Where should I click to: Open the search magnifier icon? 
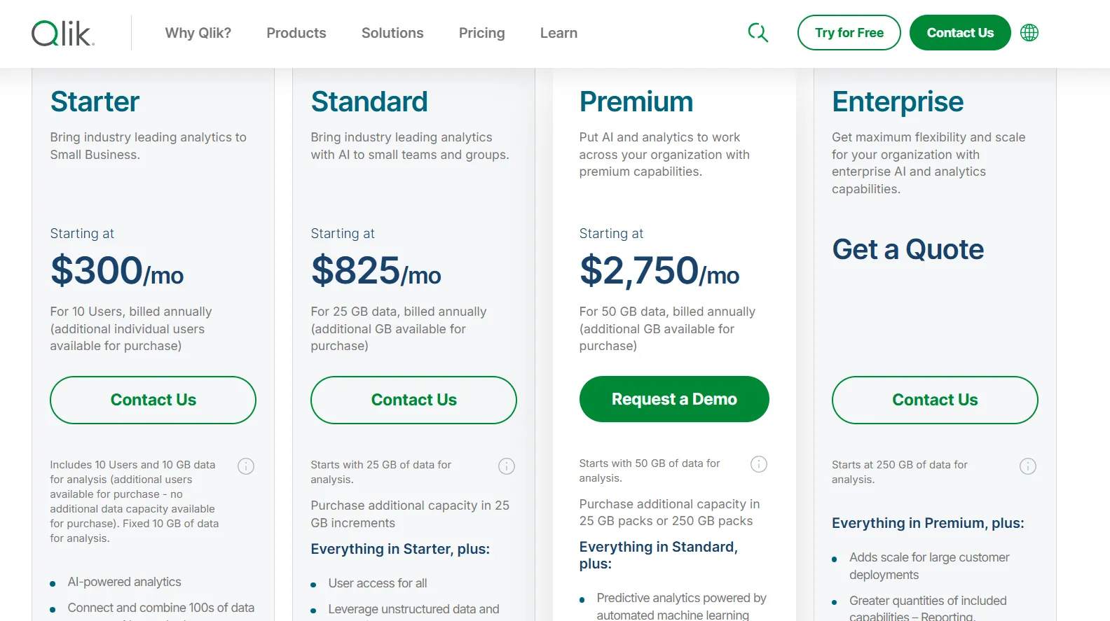pyautogui.click(x=758, y=32)
